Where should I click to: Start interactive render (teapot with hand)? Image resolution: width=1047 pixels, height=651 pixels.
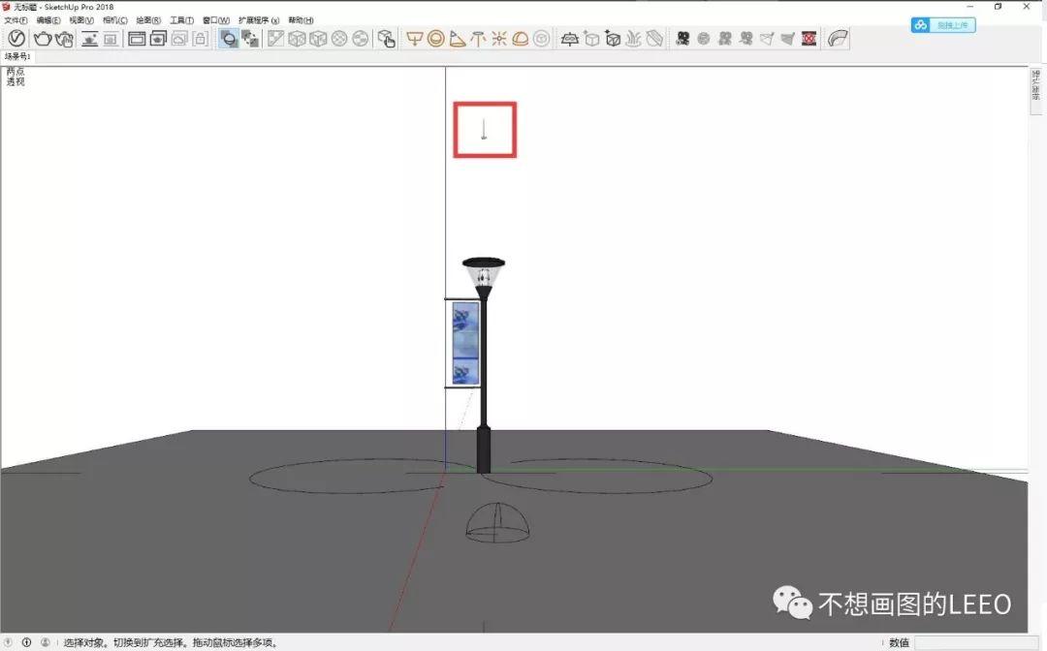pyautogui.click(x=65, y=39)
